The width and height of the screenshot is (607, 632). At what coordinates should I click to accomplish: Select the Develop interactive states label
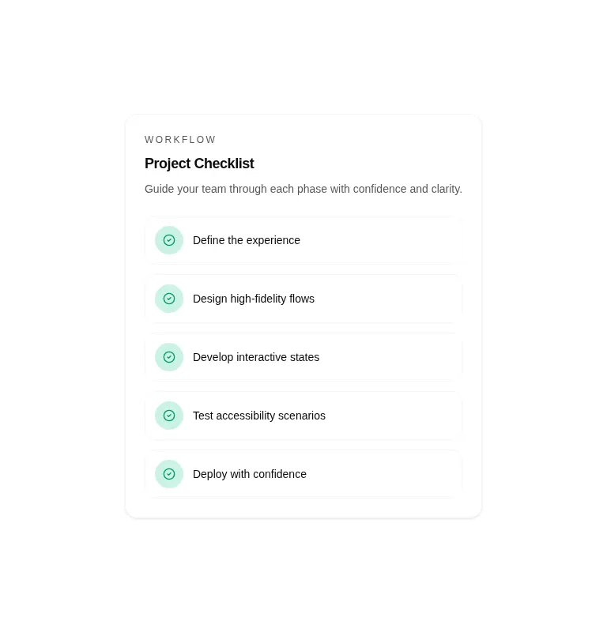coord(256,357)
